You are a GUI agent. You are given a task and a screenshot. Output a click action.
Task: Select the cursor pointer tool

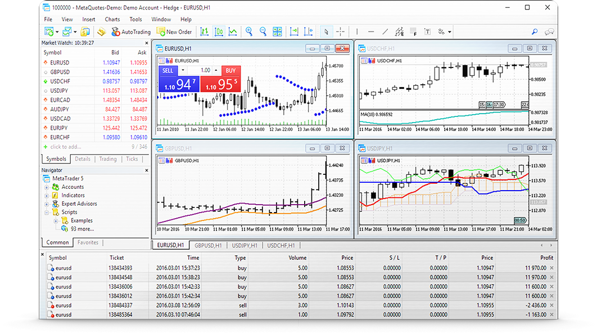click(x=326, y=32)
